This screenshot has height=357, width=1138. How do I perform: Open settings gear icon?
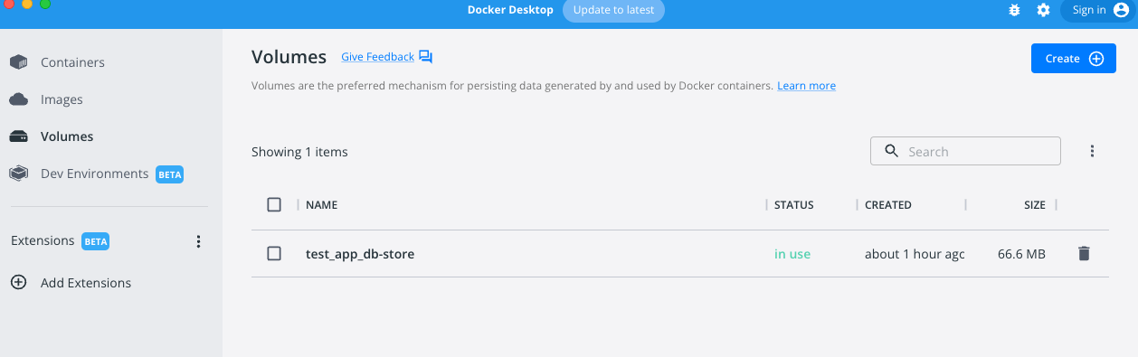point(1043,10)
